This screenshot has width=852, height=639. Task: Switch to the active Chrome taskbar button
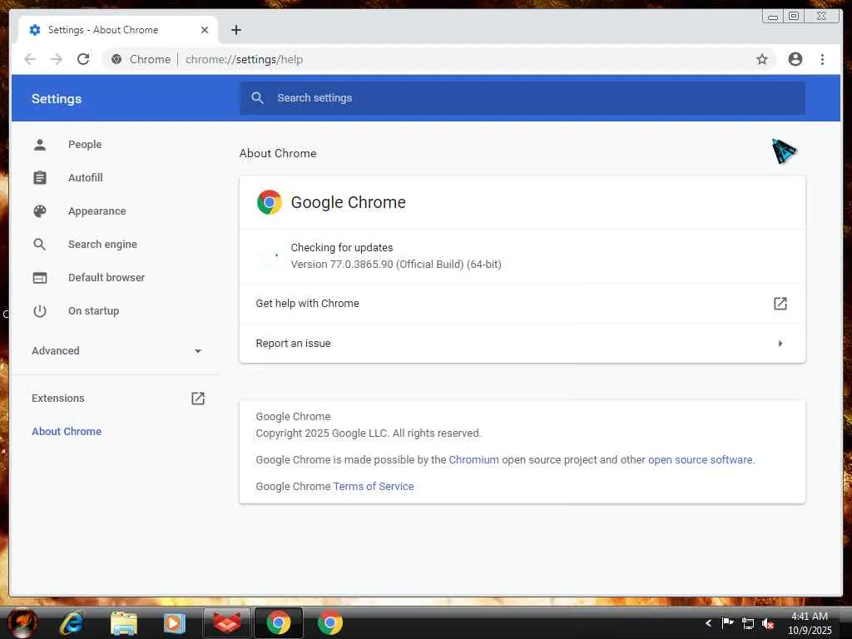pos(278,622)
